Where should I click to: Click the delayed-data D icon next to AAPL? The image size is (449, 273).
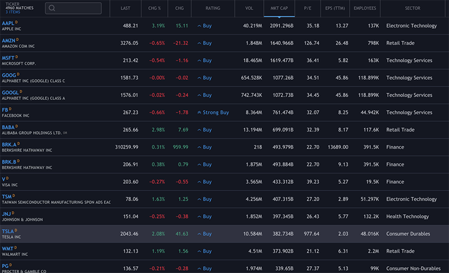pyautogui.click(x=16, y=22)
